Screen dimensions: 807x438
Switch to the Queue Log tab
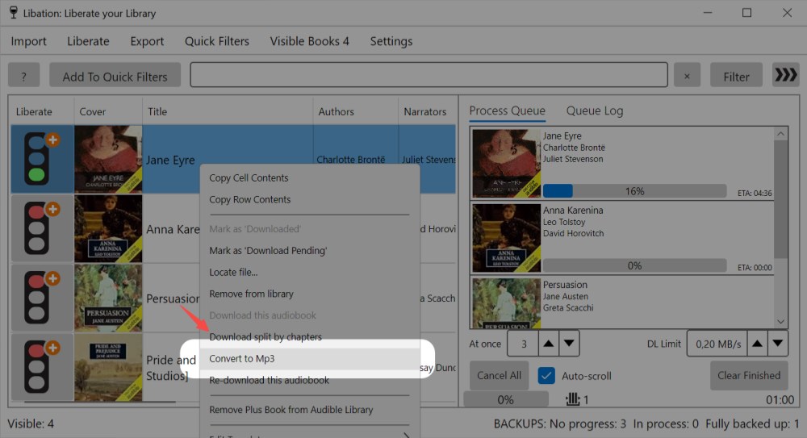tap(595, 111)
